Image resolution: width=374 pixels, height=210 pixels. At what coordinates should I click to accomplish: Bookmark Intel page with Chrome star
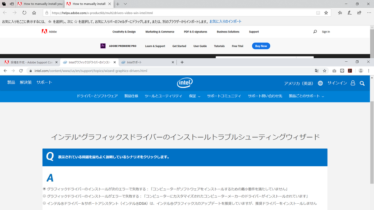(324, 71)
